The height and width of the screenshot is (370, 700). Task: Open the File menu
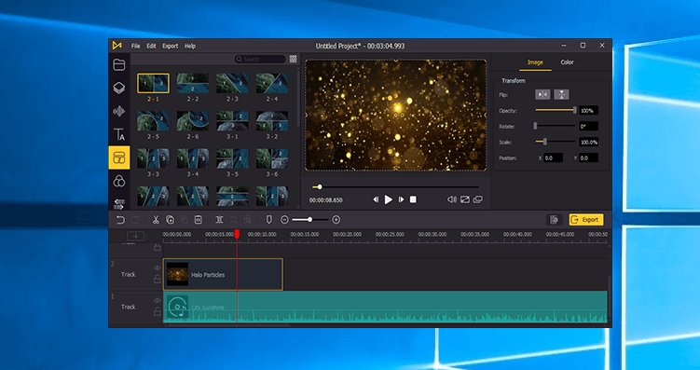click(136, 46)
